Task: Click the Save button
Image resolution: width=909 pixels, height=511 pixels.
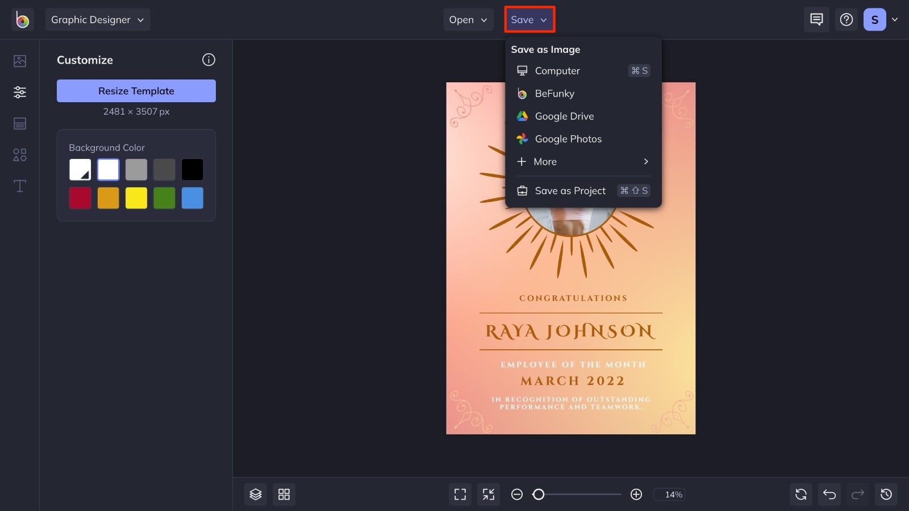Action: pyautogui.click(x=529, y=20)
